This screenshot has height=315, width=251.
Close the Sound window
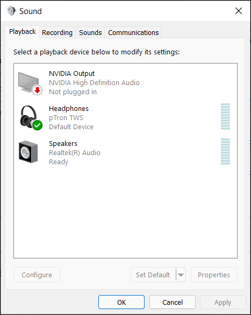(x=239, y=11)
